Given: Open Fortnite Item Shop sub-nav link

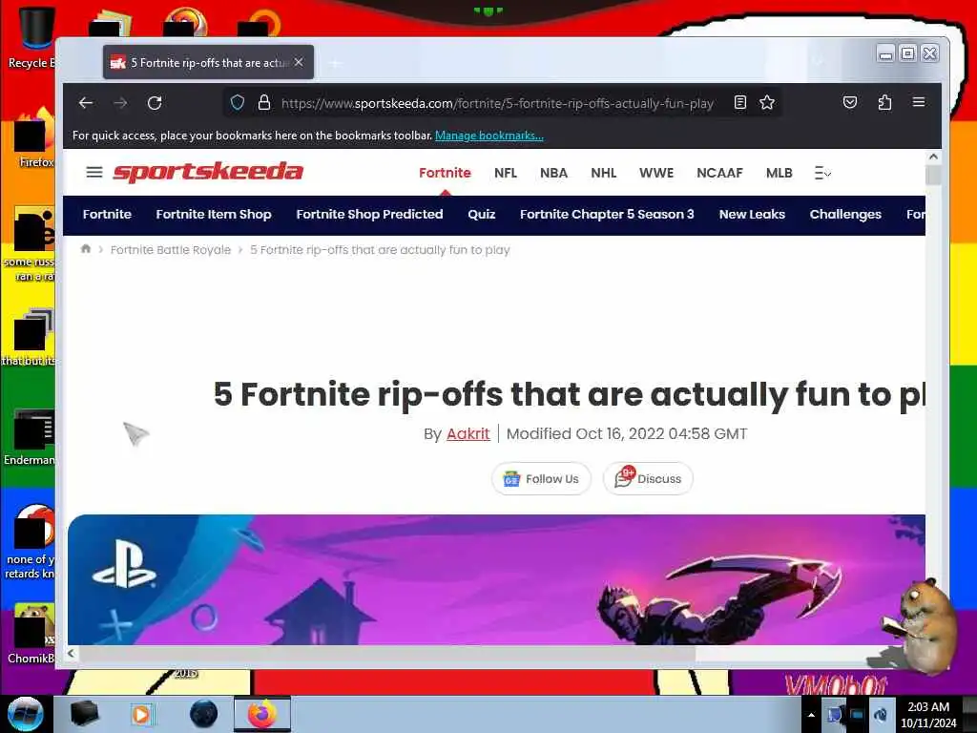Looking at the screenshot, I should click(x=214, y=215).
